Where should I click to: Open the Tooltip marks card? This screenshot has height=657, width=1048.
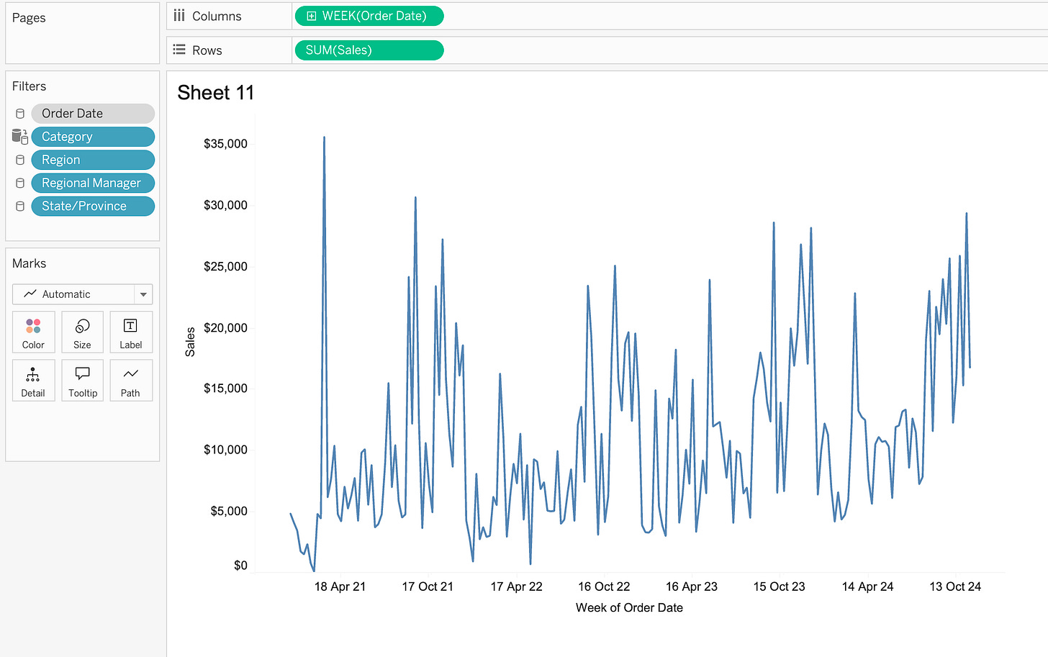(82, 380)
